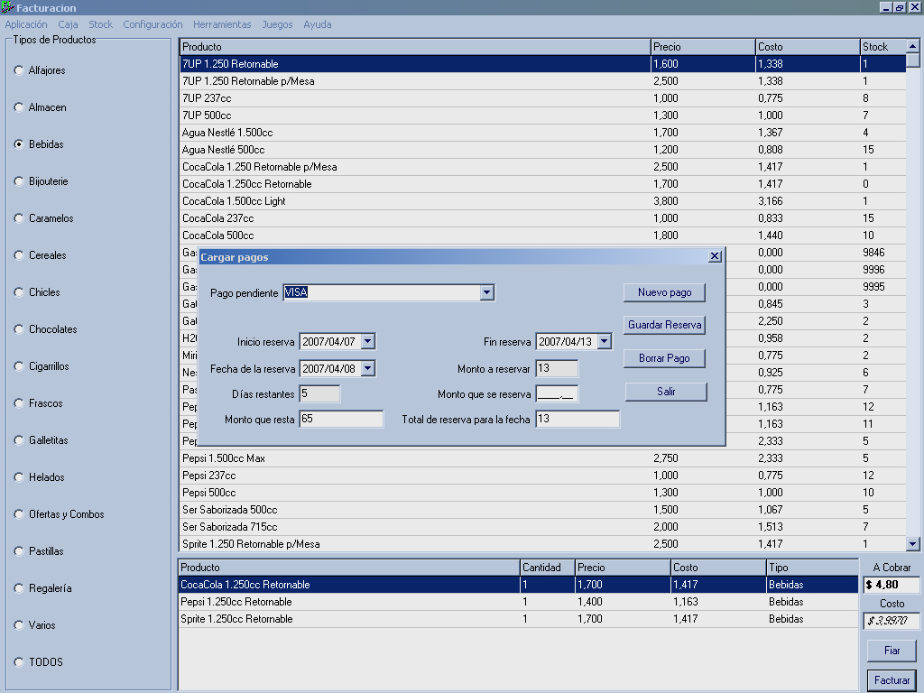The width and height of the screenshot is (924, 693).
Task: Select Sprite 1.250cc Retornable in invoice list
Action: coord(518,619)
